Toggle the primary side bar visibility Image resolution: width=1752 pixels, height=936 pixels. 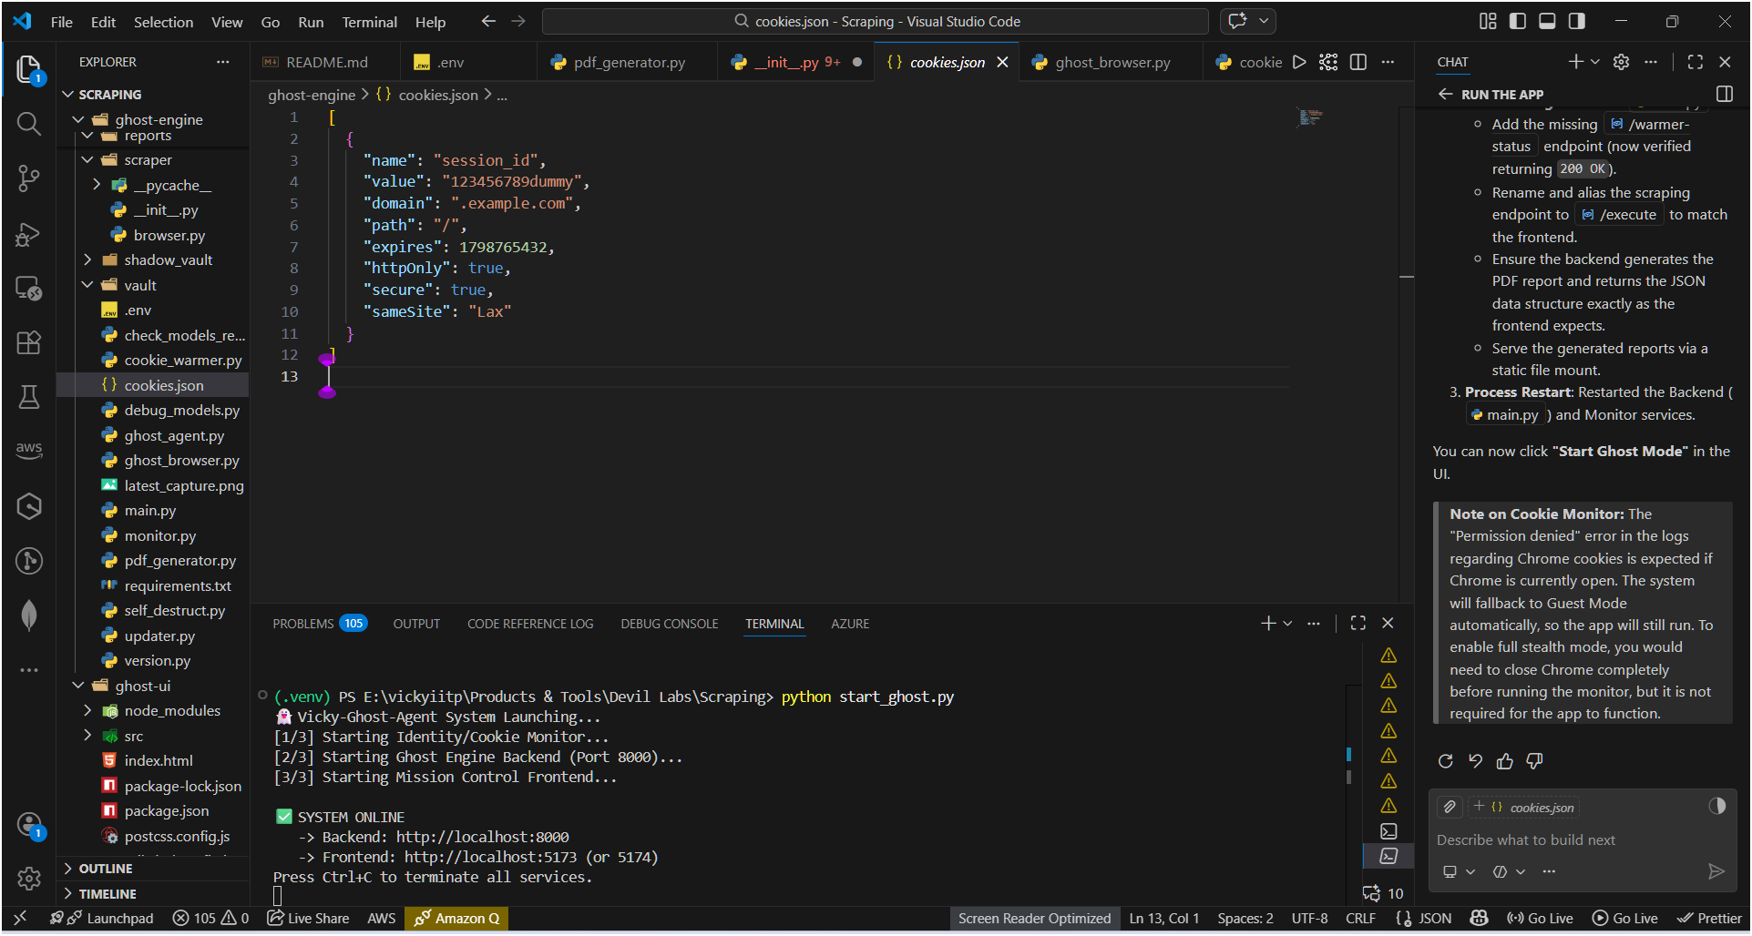tap(1518, 21)
